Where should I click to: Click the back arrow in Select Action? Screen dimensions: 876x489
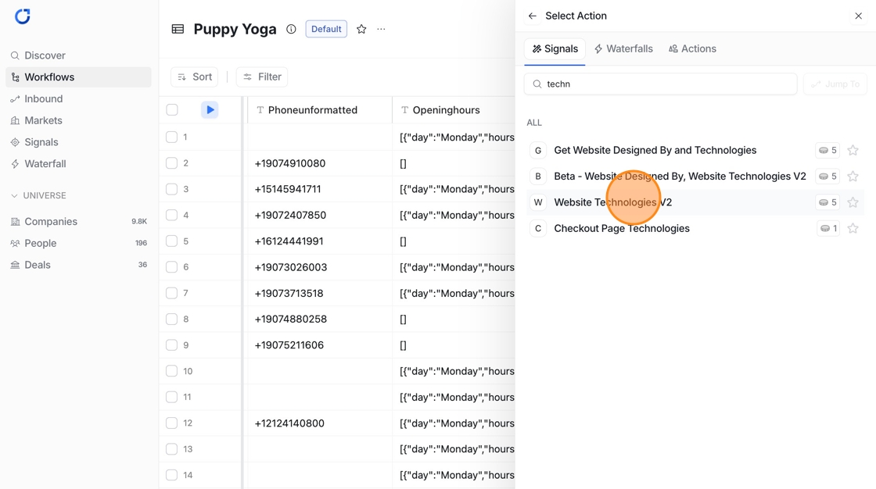533,16
